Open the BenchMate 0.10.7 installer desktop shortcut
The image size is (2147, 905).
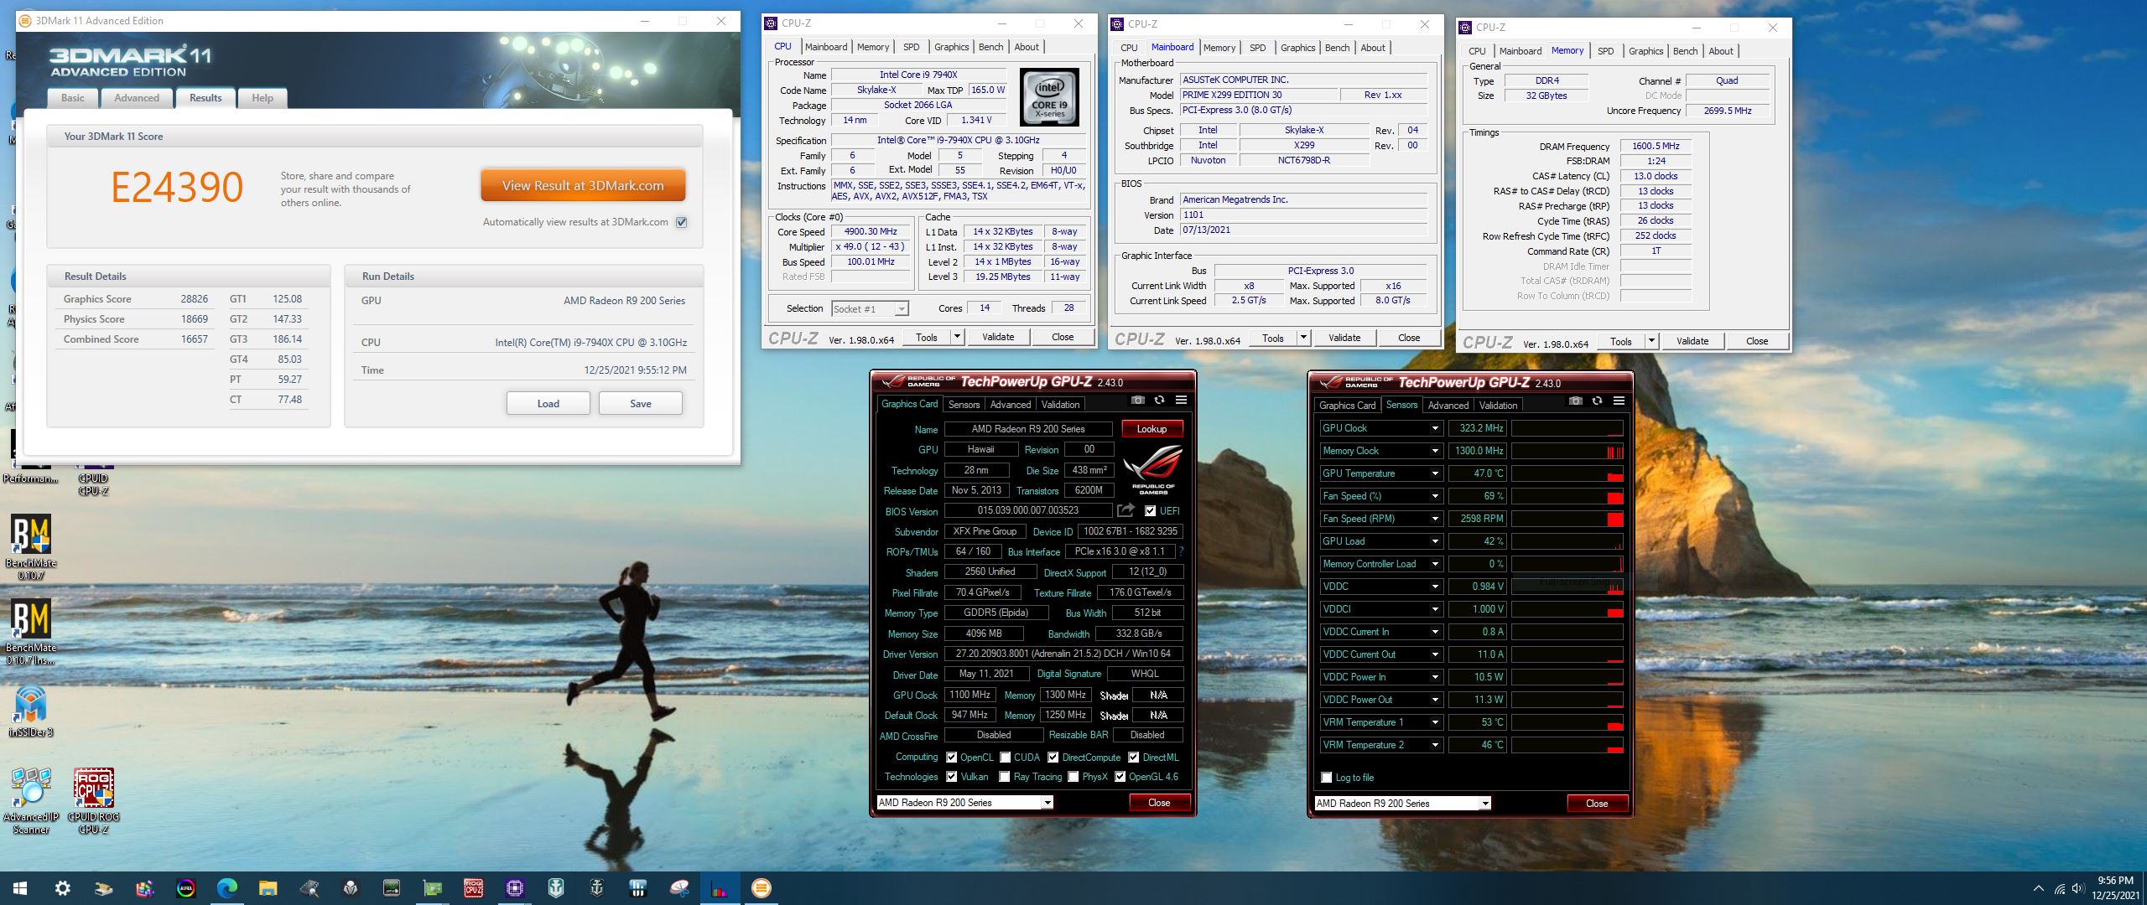[31, 631]
